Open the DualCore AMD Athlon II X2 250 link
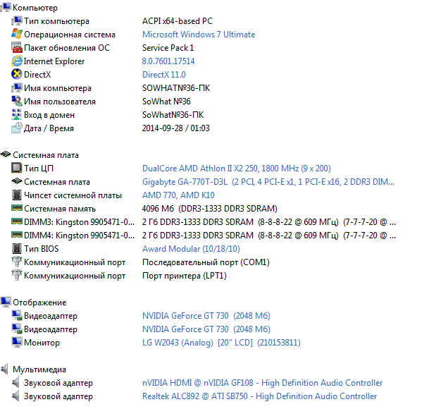The height and width of the screenshot is (409, 424). click(237, 169)
